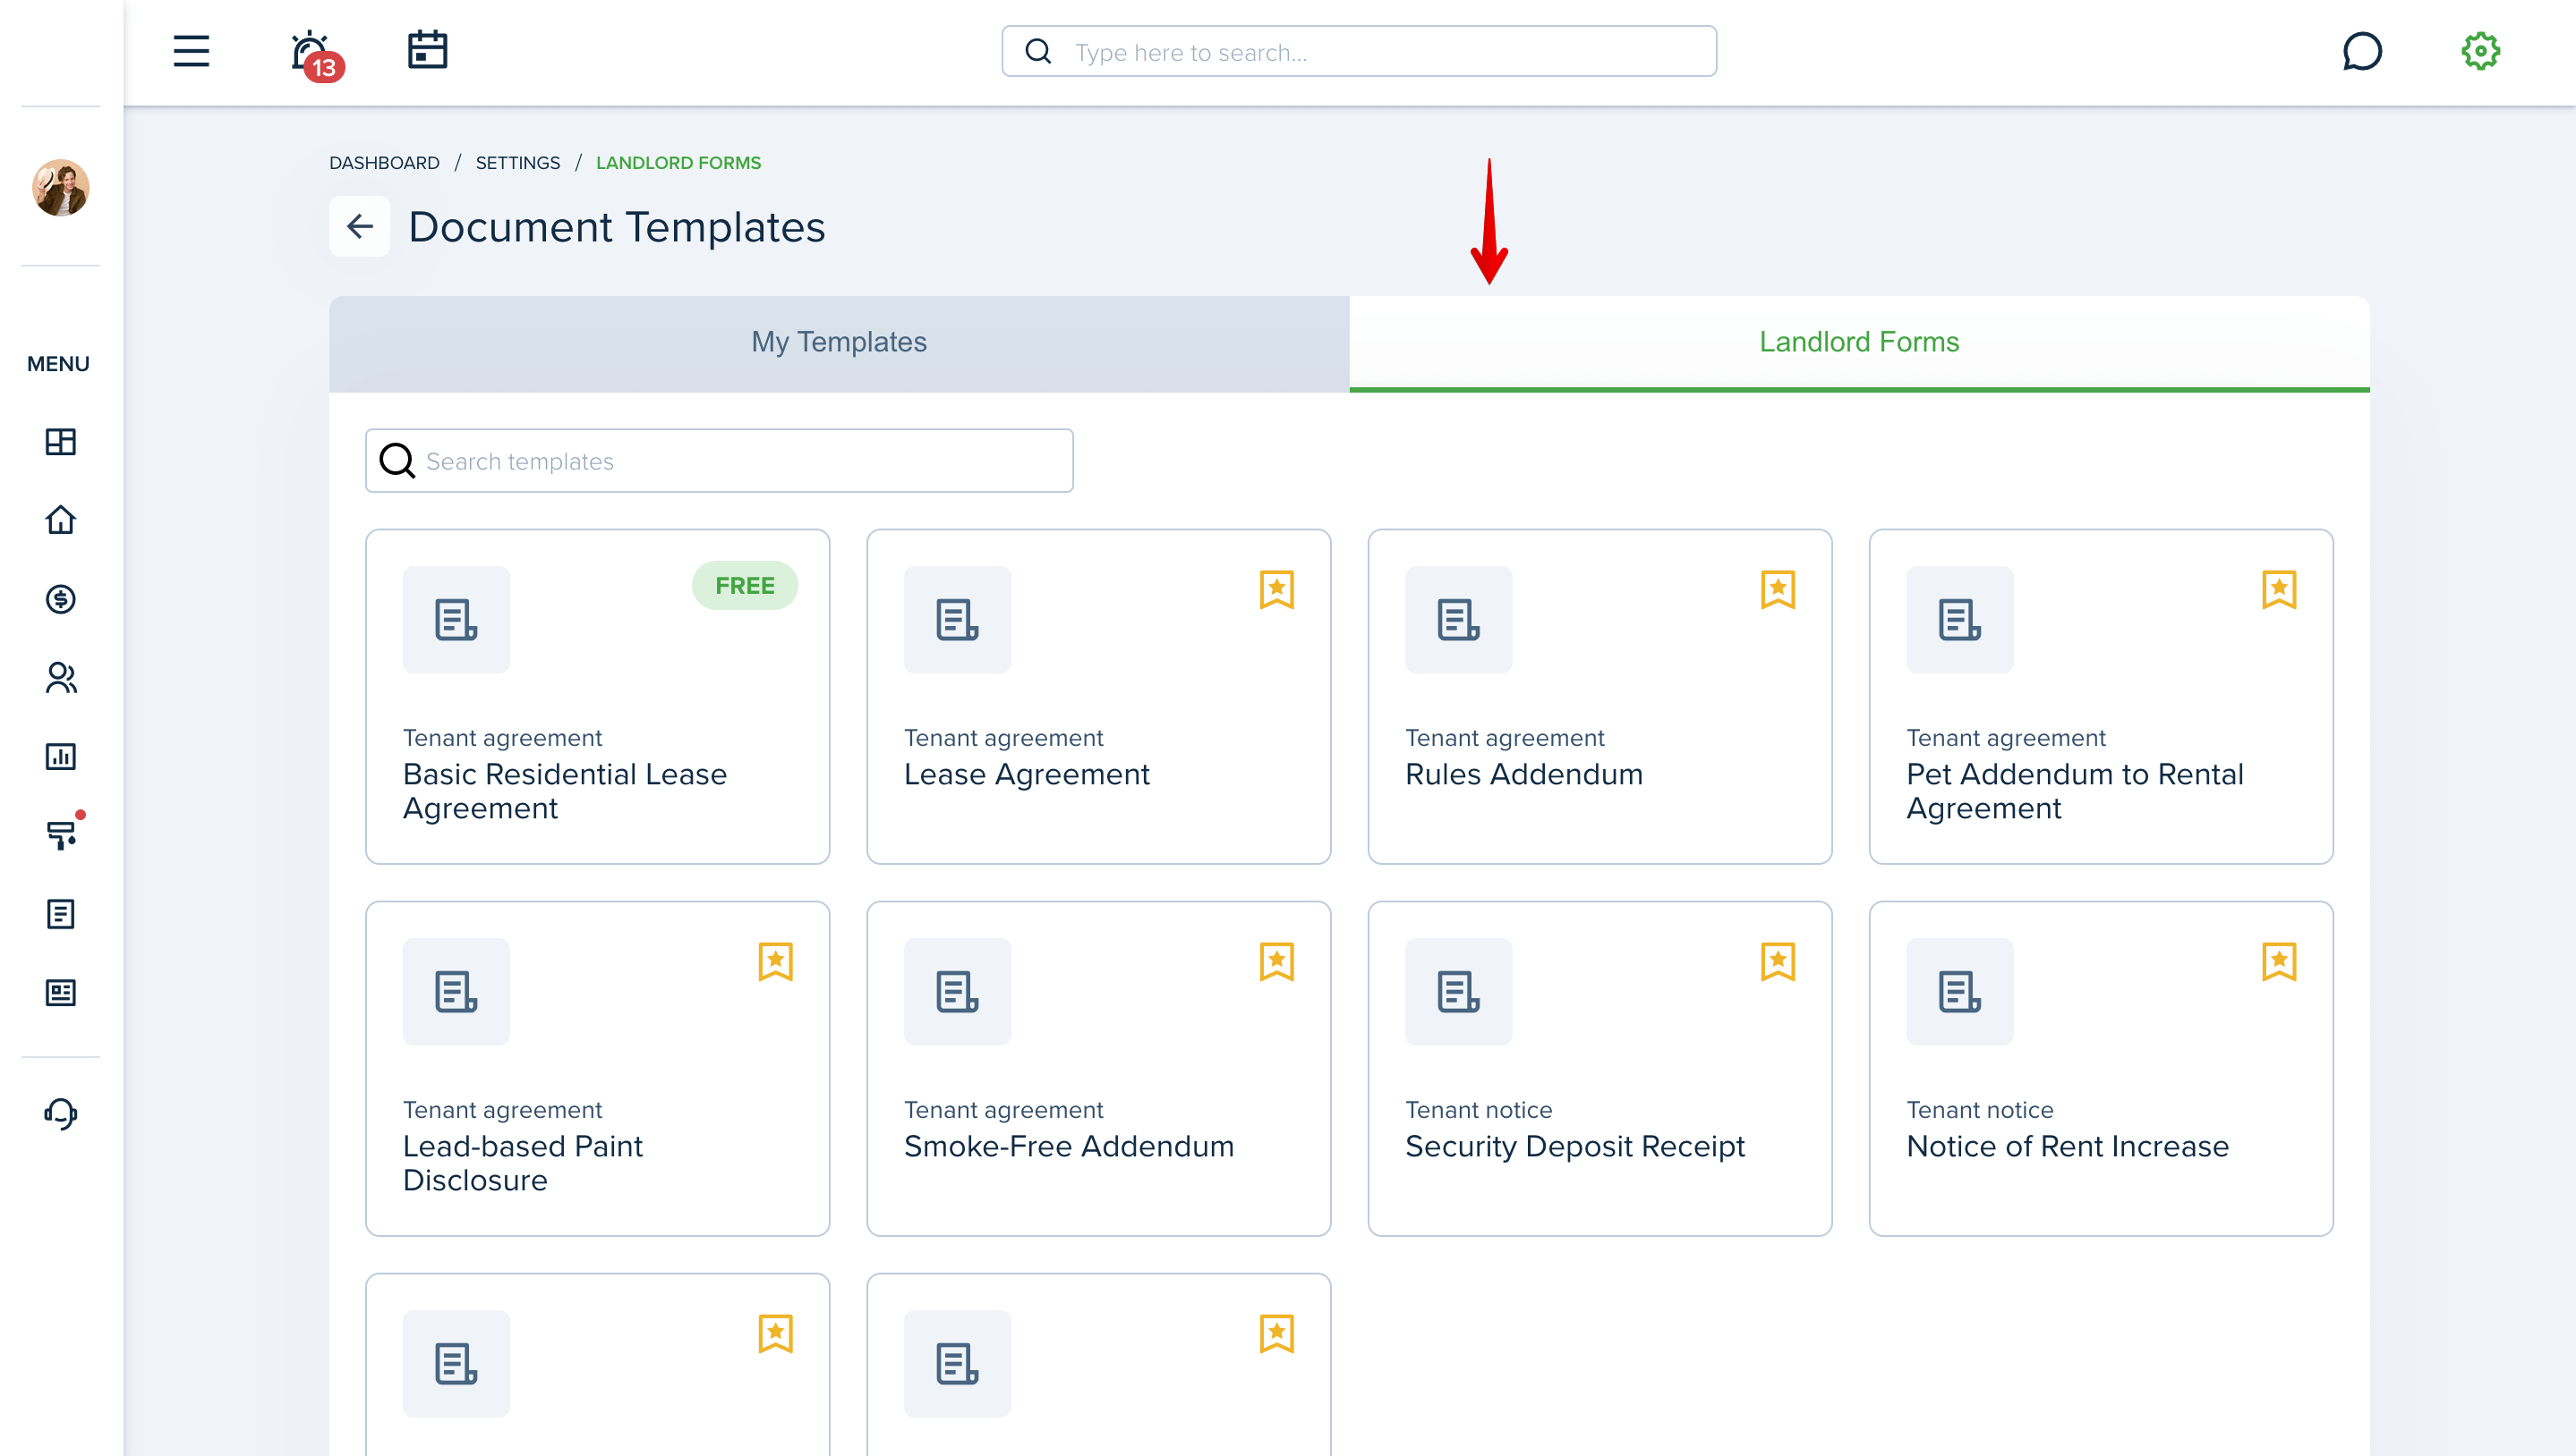Viewport: 2576px width, 1456px height.
Task: Open the contacts people icon in sidebar
Action: [61, 678]
